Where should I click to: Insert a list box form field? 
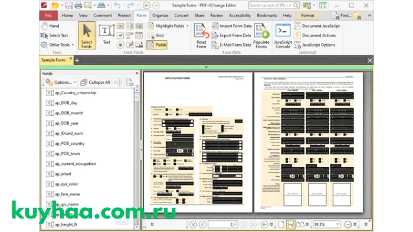tap(130, 26)
